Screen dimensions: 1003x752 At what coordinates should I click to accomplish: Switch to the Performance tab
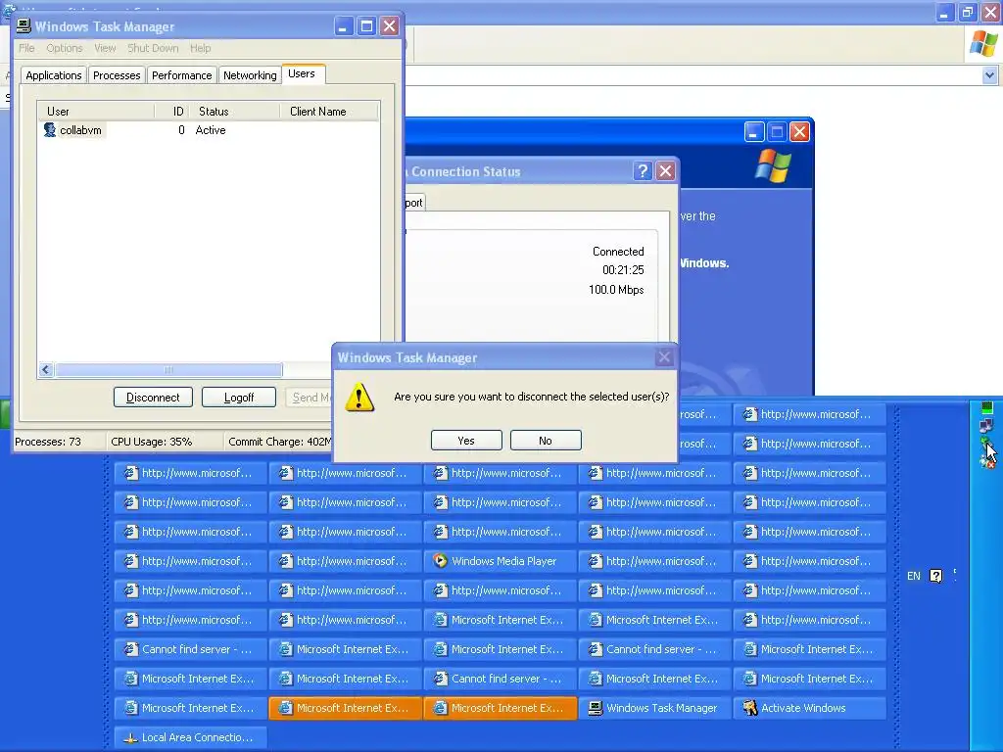tap(181, 75)
